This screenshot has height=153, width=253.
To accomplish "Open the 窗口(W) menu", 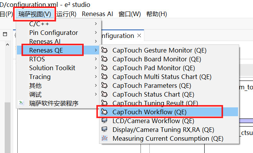I will (129, 14).
